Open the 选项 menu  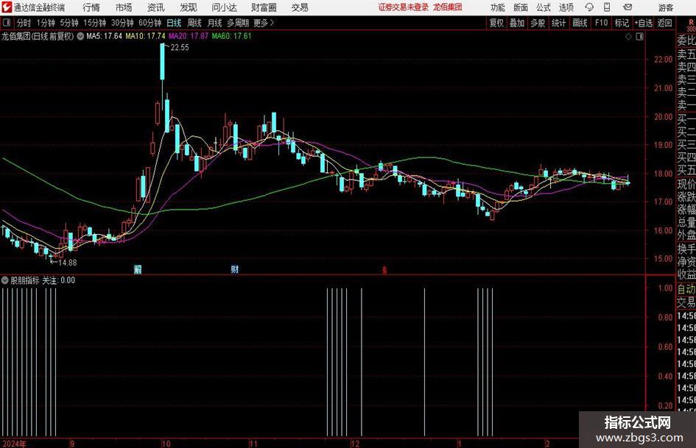(x=566, y=7)
